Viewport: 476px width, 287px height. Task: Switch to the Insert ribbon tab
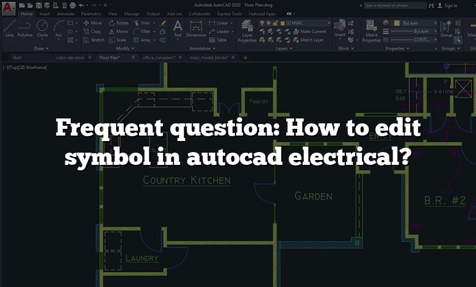[45, 13]
